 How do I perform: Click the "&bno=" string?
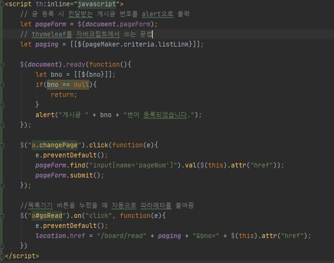tap(206, 236)
